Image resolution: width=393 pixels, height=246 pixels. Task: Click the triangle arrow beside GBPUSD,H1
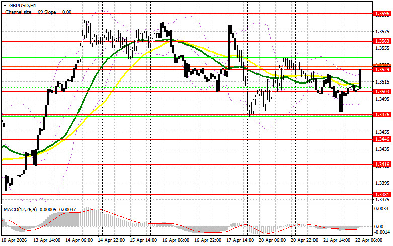pos(5,5)
